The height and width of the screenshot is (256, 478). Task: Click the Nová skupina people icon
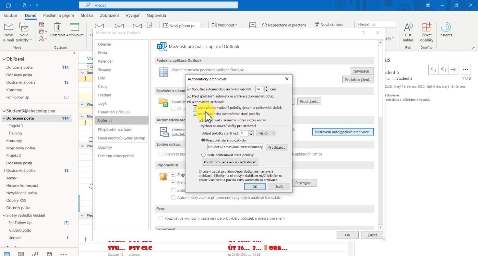tap(317, 25)
